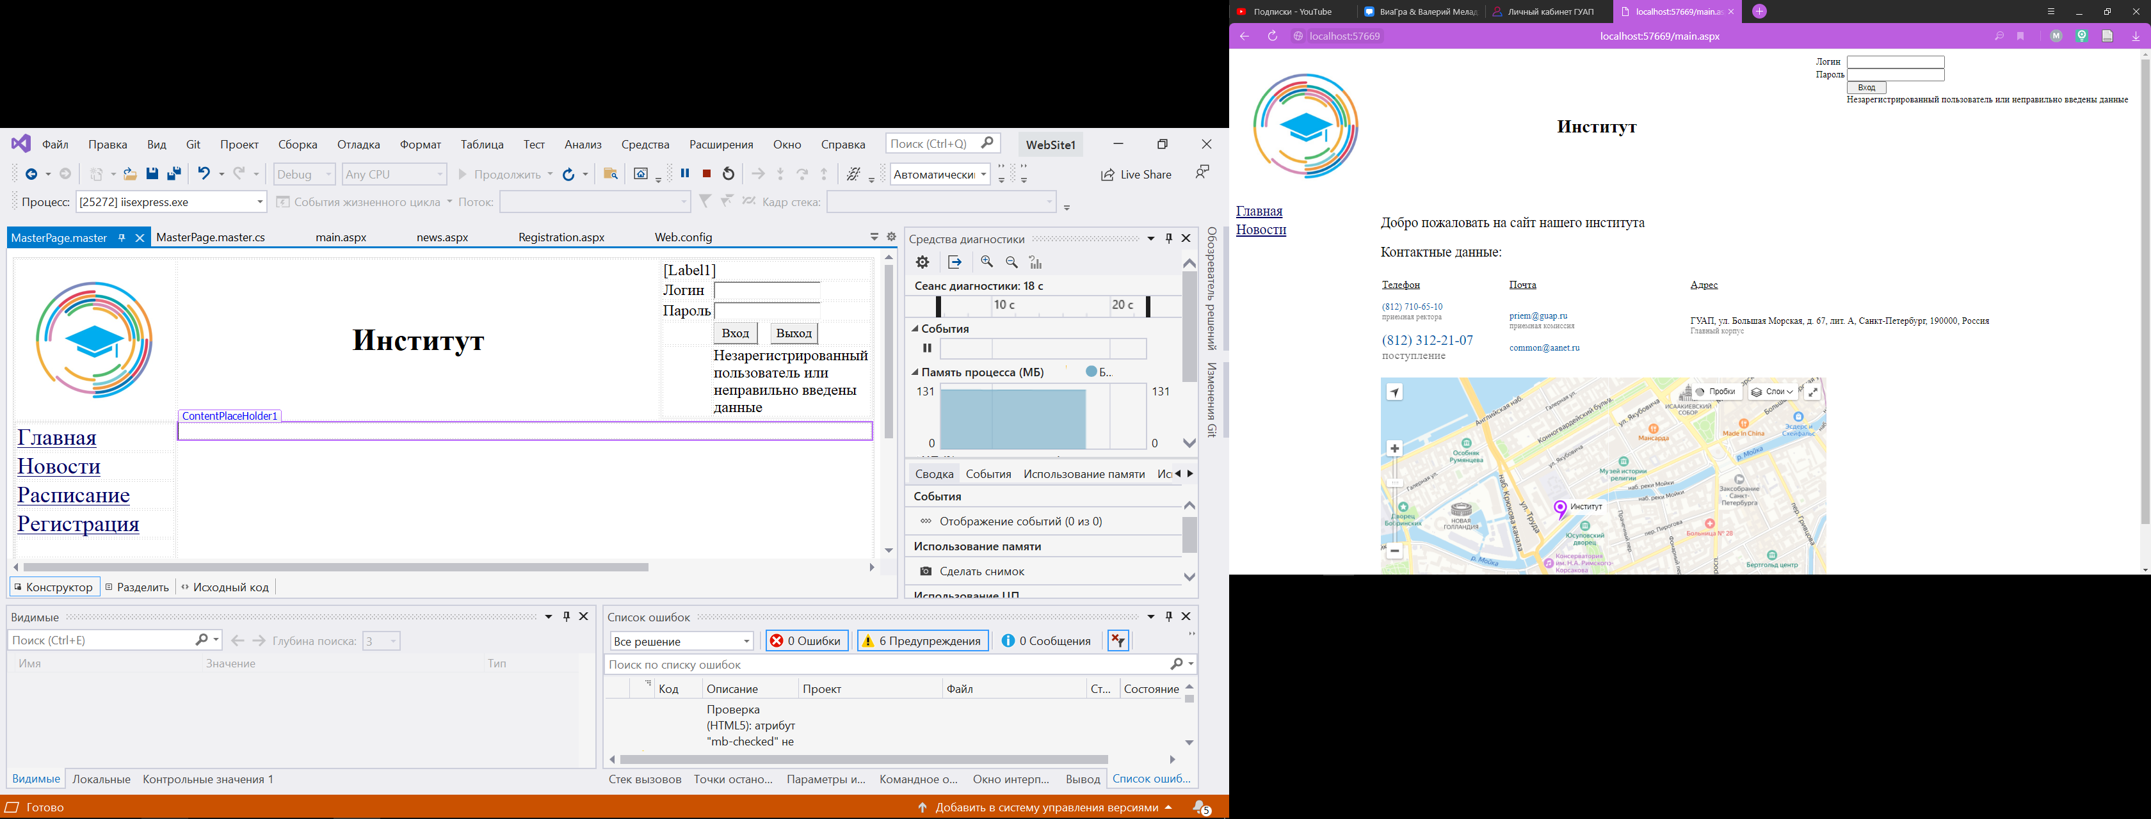Open the Новости link in the browser
Screen dimensions: 2151x819
[1261, 230]
